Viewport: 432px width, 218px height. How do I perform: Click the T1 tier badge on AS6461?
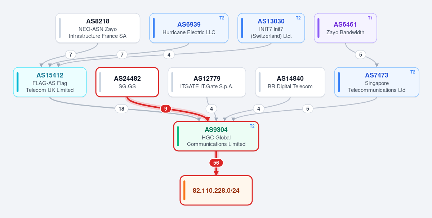point(370,18)
